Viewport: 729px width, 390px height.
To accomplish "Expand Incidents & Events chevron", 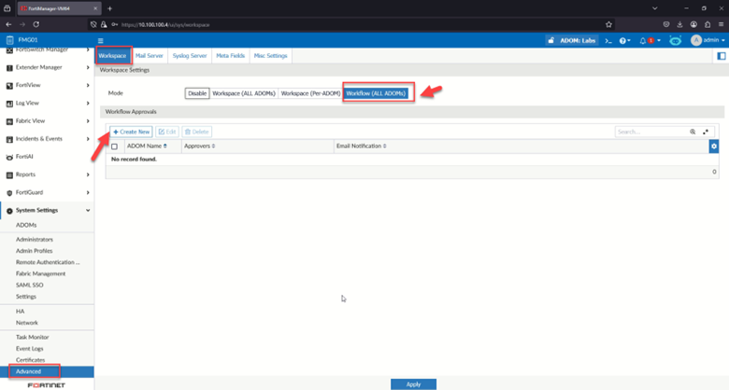I will [x=88, y=139].
